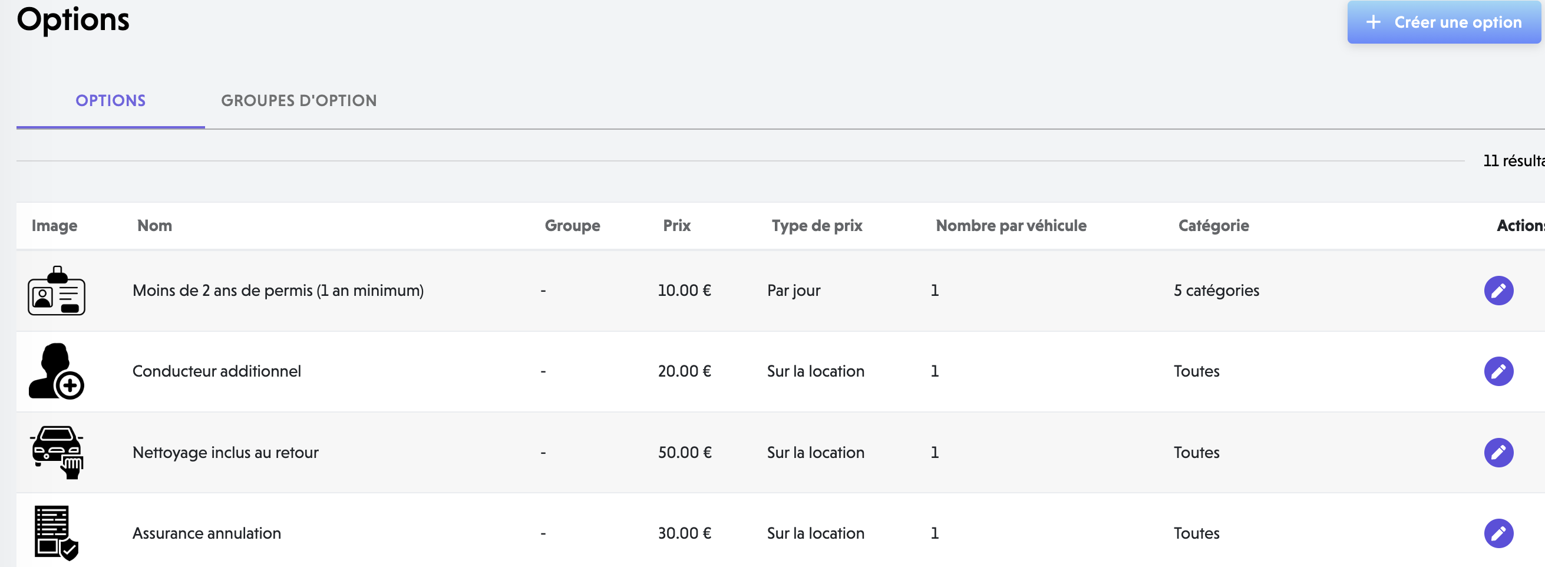Click edit pencil for Conducteur additionnel
1545x567 pixels.
1498,371
